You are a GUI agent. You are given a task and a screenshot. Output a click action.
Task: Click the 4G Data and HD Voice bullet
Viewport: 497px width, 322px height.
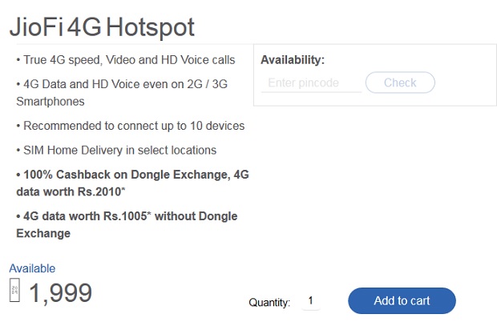[122, 84]
